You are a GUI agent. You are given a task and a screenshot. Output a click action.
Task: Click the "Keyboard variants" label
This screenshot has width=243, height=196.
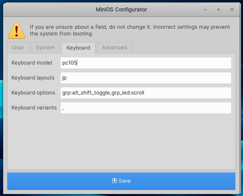click(x=34, y=108)
